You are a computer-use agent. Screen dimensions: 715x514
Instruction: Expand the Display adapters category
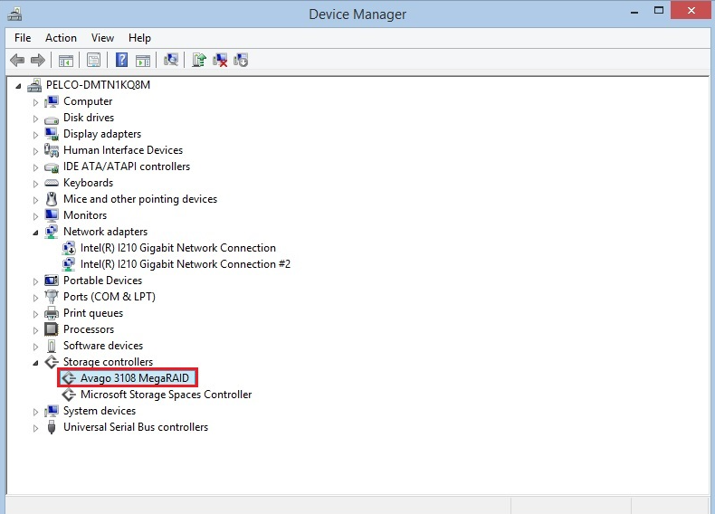pyautogui.click(x=36, y=134)
